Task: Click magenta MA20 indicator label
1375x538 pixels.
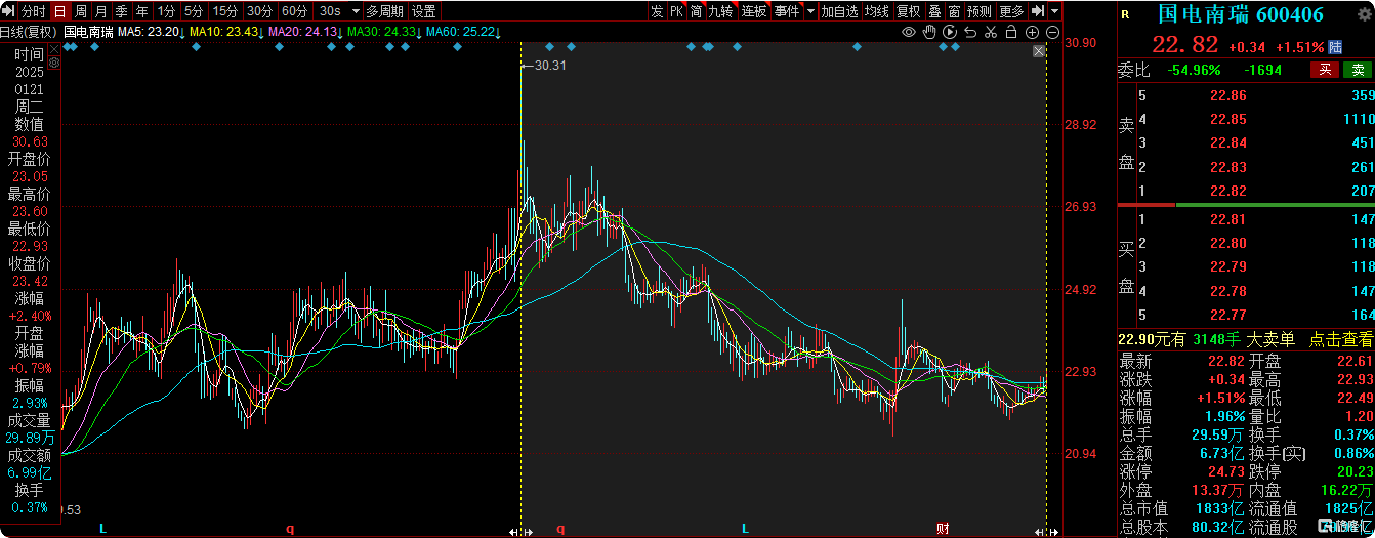Action: click(306, 32)
